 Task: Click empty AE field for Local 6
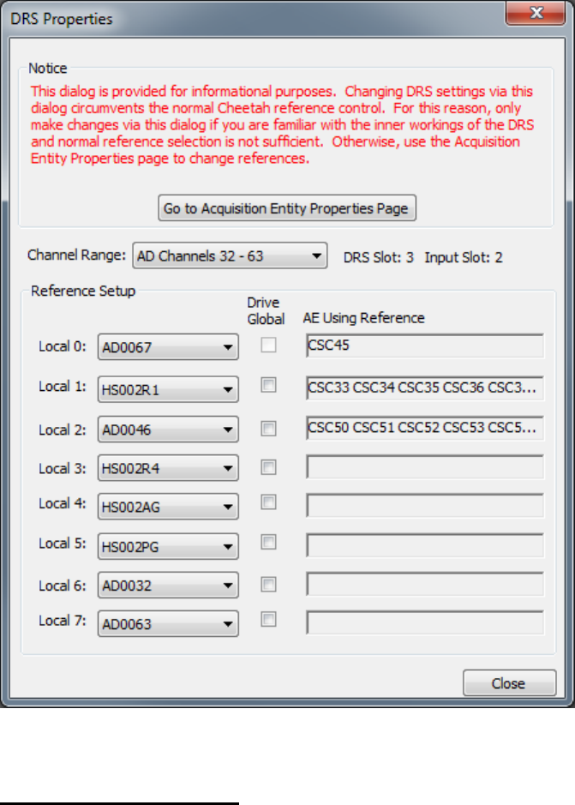pyautogui.click(x=425, y=584)
